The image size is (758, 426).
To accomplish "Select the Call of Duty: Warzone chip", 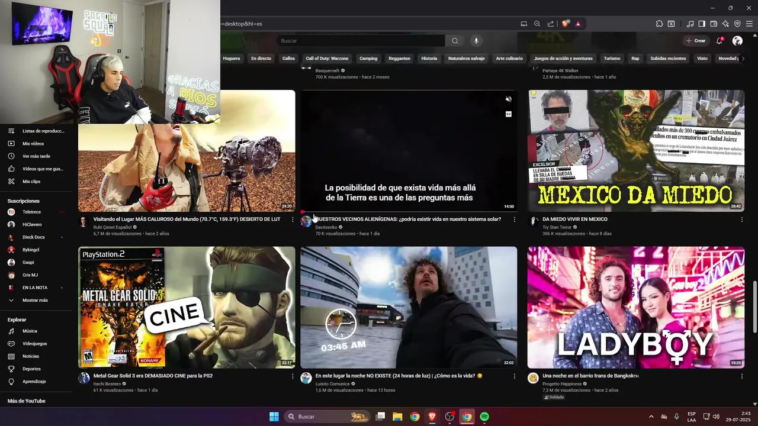I will point(327,59).
